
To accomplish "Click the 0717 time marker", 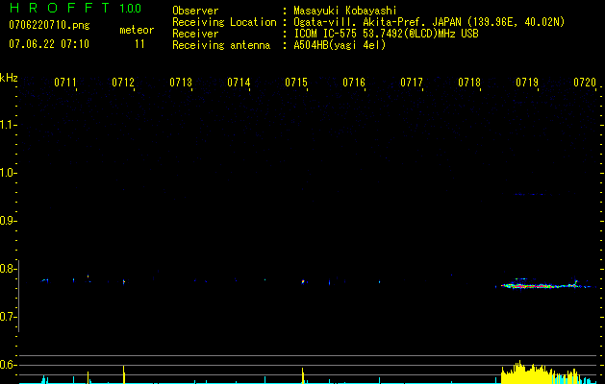I will [x=412, y=83].
